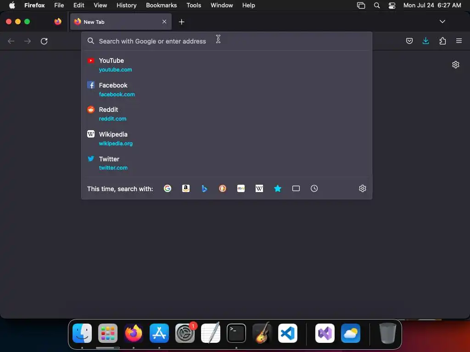The height and width of the screenshot is (352, 470).
Task: Select the Wikipedia suggestion
Action: [227, 138]
